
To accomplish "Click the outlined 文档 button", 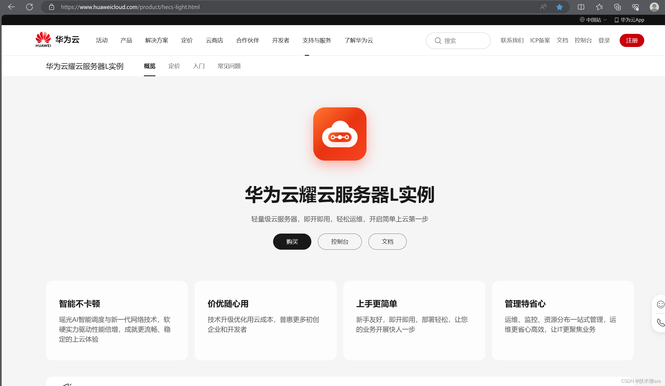I will pyautogui.click(x=387, y=241).
